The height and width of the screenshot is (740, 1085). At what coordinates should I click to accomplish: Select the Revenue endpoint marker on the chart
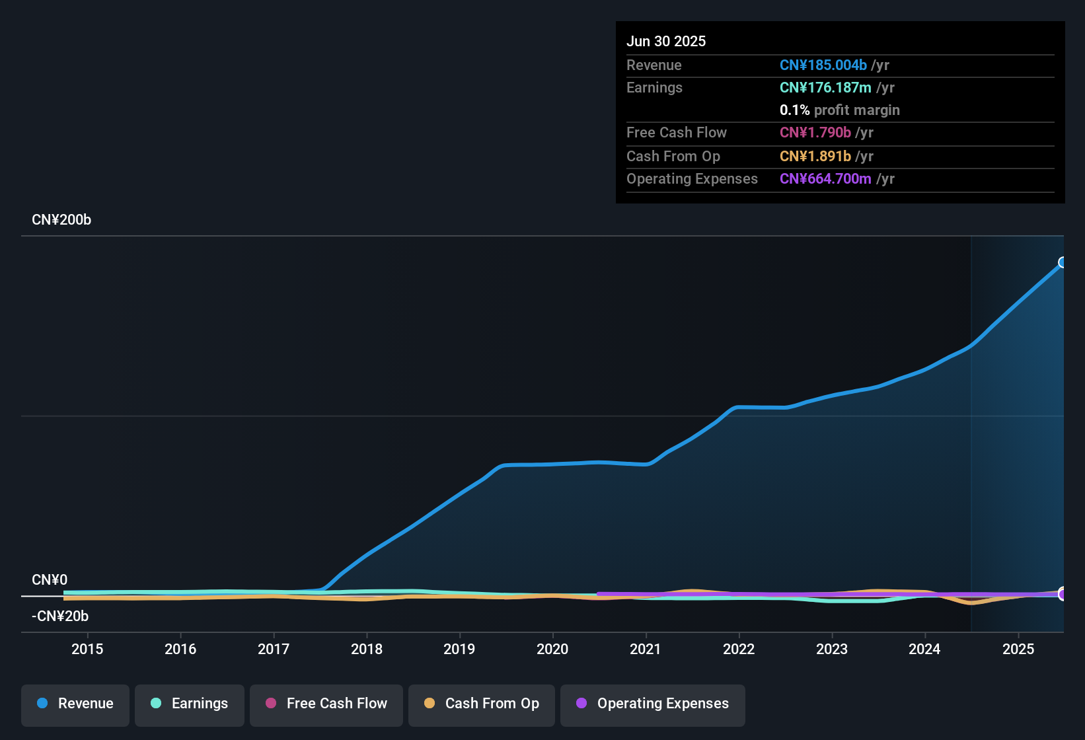[x=1062, y=262]
